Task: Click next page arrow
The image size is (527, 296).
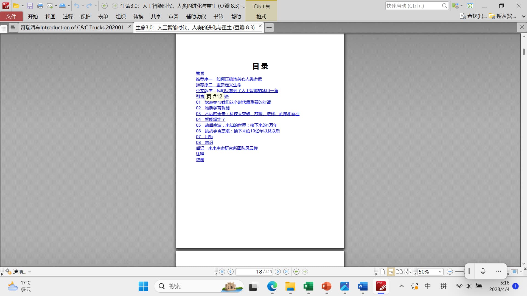Action: pos(278,272)
